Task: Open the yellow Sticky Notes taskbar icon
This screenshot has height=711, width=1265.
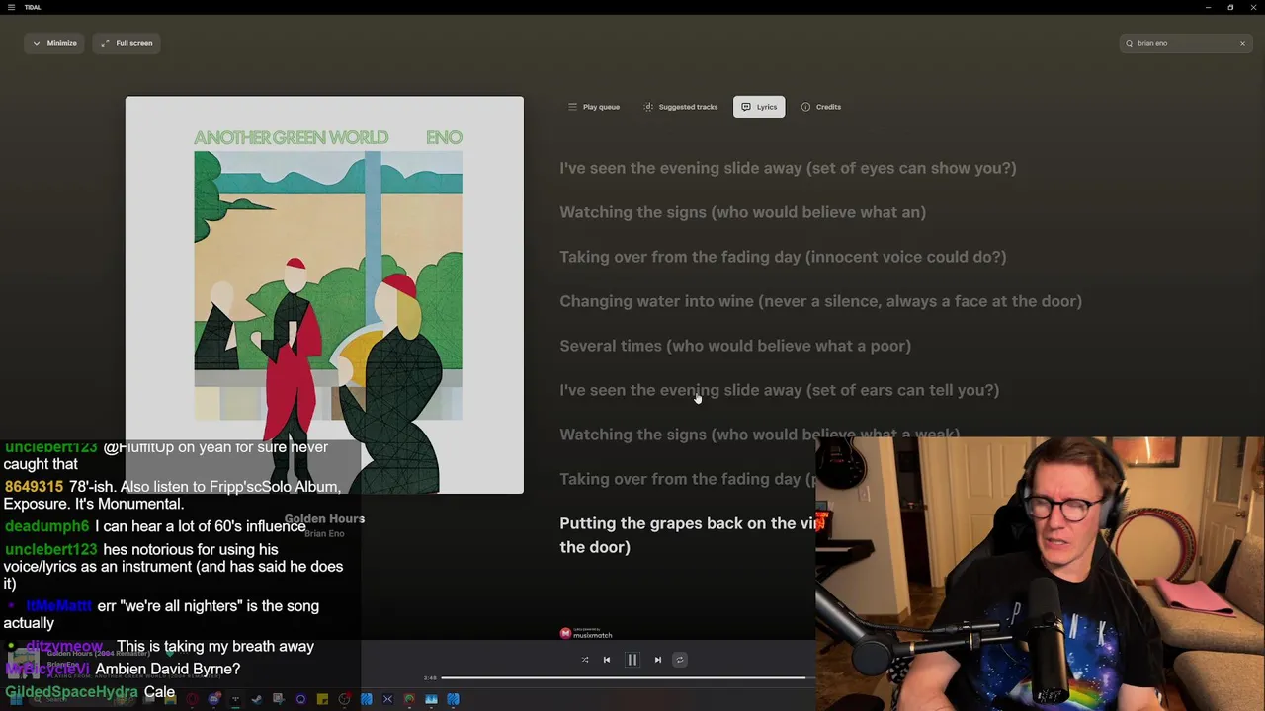Action: click(322, 700)
